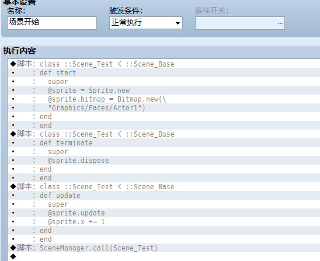Image resolution: width=320 pixels, height=261 pixels.
Task: Select the second 脚本 class ::Scene_Test line
Action: 164,134
